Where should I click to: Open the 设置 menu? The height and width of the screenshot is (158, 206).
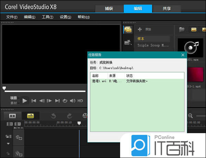coord(65,17)
